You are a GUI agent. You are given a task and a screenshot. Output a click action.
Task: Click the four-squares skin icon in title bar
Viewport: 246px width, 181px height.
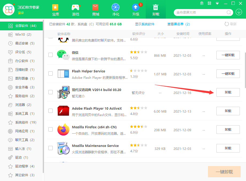[209, 3]
